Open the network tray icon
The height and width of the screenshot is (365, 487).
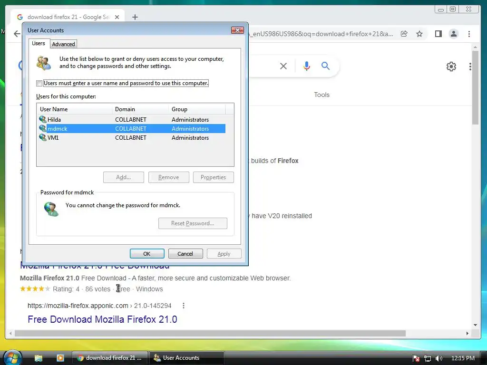[428, 358]
